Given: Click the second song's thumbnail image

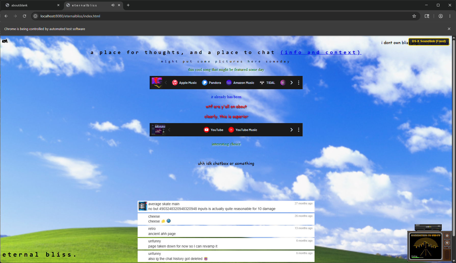Looking at the screenshot, I should [x=158, y=130].
